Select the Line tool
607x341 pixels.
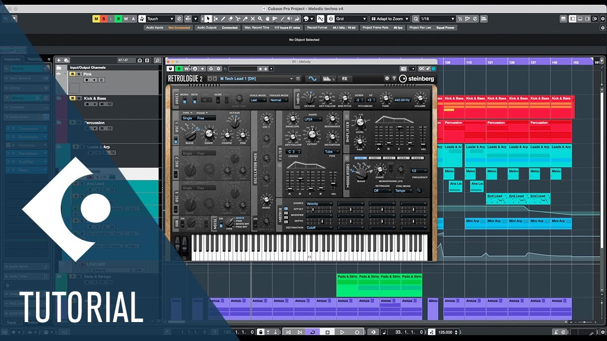tap(283, 19)
